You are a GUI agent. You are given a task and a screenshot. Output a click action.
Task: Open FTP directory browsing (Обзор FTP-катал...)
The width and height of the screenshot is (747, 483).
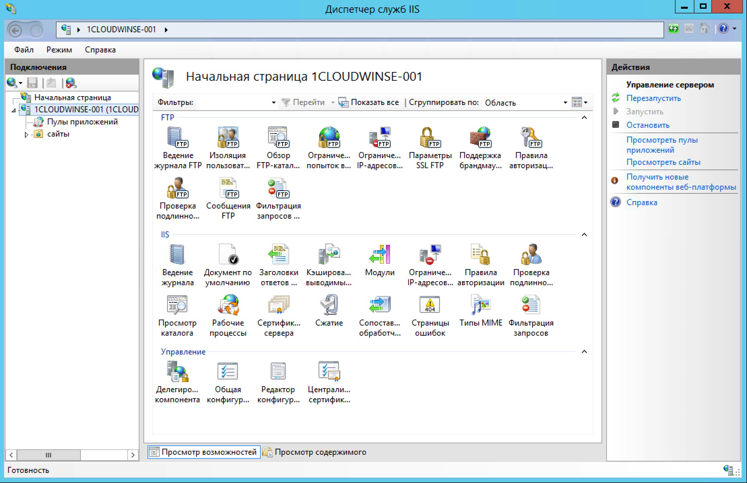coord(278,148)
